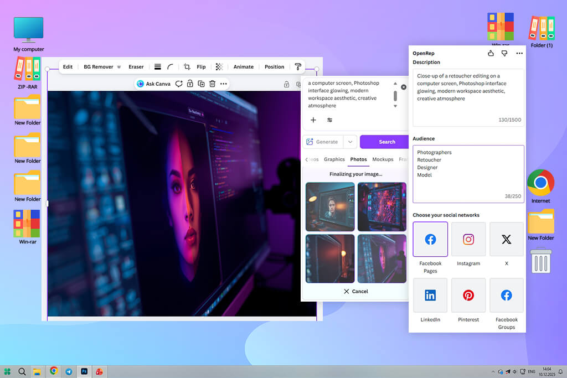Select dark orange-lit screen thumbnail
The image size is (567, 378).
click(x=330, y=259)
